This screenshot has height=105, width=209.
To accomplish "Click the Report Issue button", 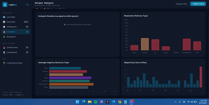I will coord(198,4).
